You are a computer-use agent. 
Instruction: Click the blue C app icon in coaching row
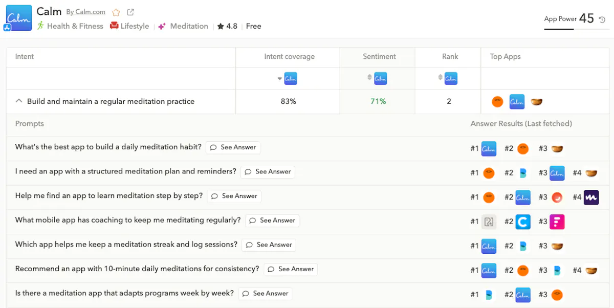523,222
